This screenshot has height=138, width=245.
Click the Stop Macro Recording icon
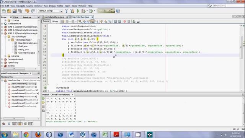129,21
